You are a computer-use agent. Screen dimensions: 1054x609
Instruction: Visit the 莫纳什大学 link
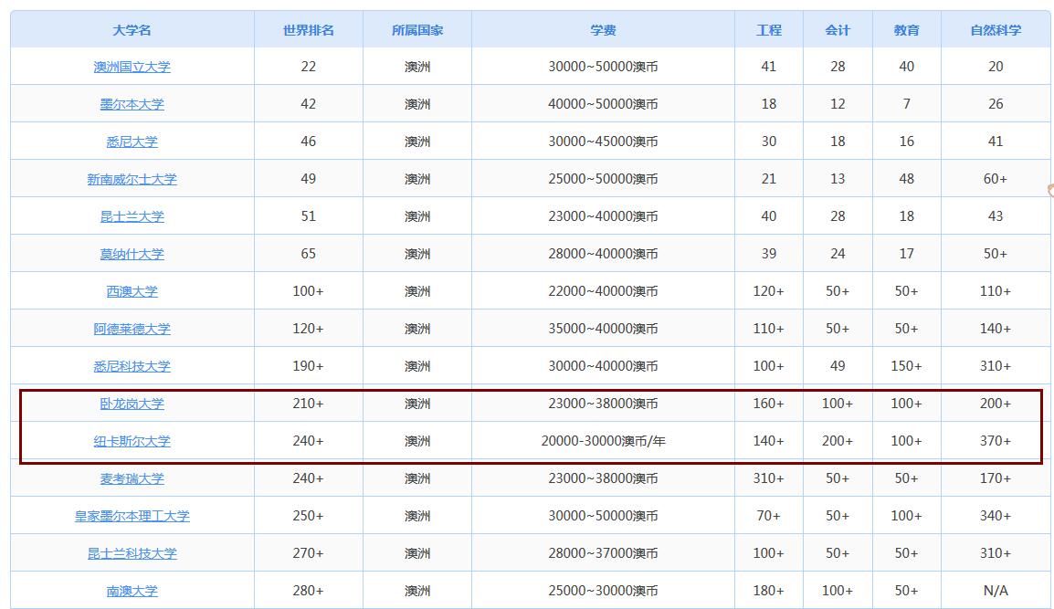point(132,254)
